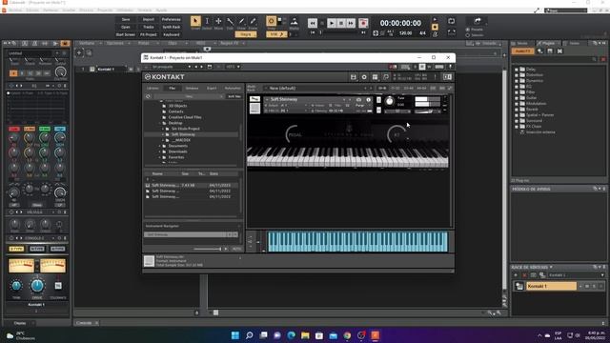Image resolution: width=610 pixels, height=343 pixels.
Task: Click the Save button
Action: pos(126,19)
